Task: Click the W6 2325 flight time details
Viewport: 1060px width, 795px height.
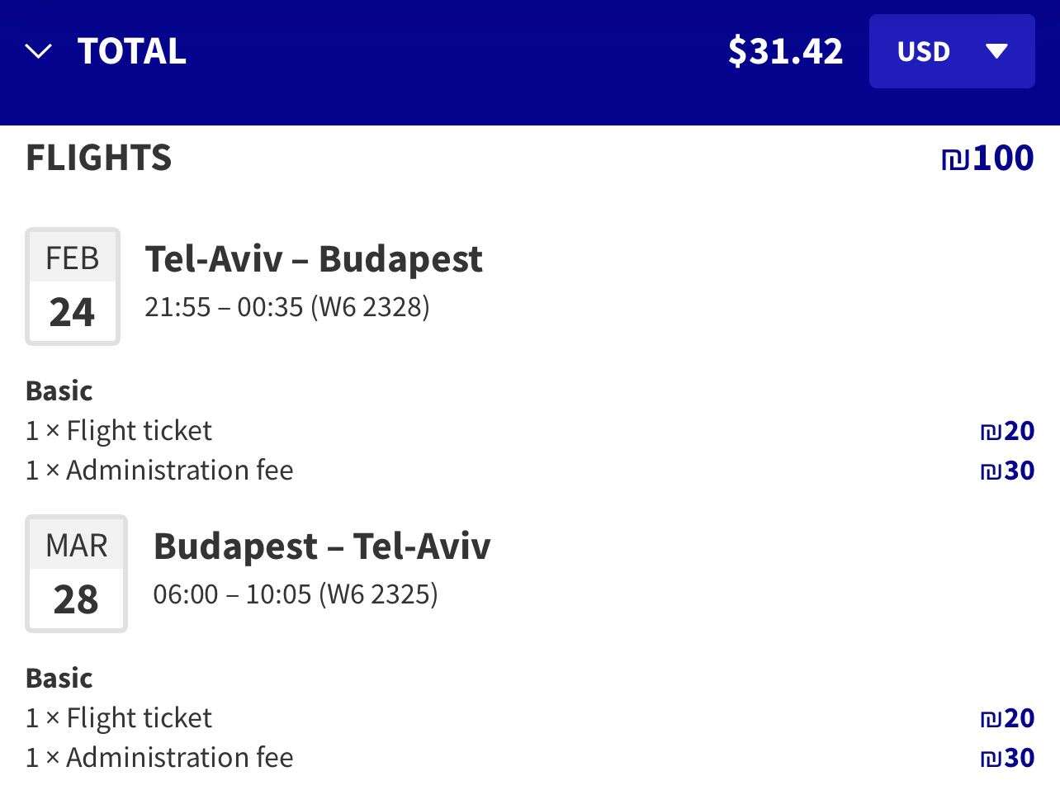Action: pos(296,594)
